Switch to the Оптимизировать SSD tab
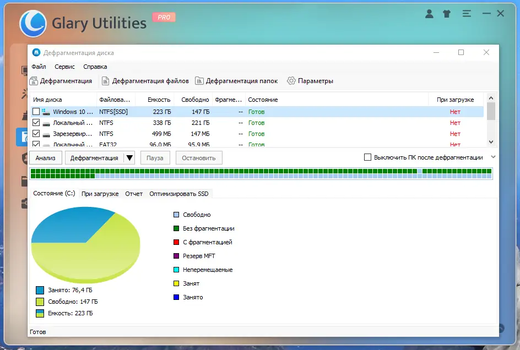 (x=178, y=194)
